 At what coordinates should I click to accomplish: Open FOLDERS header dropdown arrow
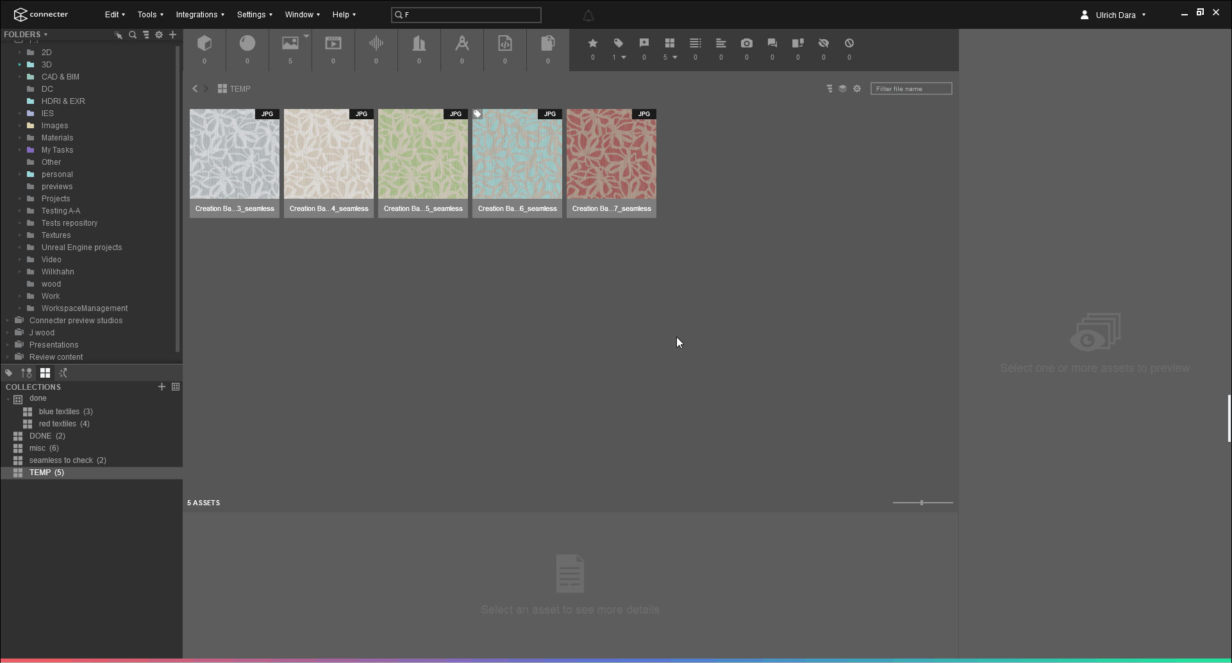46,35
